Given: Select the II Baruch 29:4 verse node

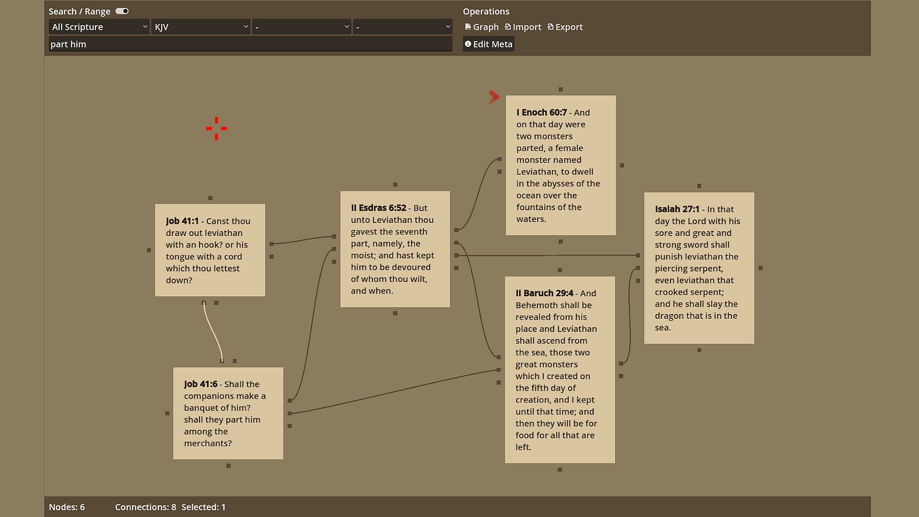Looking at the screenshot, I should 560,370.
